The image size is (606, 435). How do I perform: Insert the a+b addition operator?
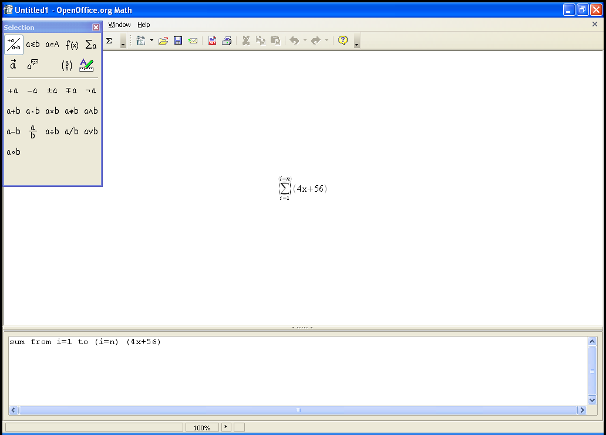tap(13, 111)
